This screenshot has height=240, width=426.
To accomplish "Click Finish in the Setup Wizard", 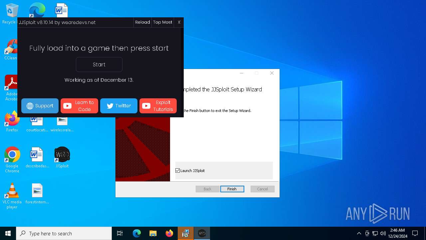I will 232,189.
